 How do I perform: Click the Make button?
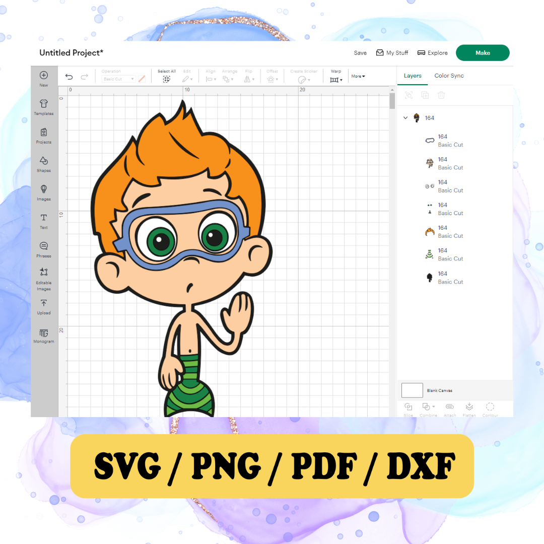click(483, 53)
